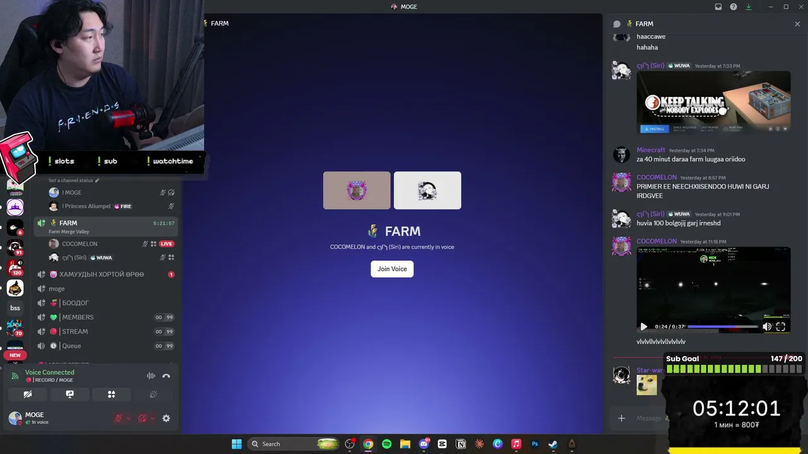This screenshot has height=454, width=808.
Task: Seek in the video progress bar
Action: [x=723, y=327]
